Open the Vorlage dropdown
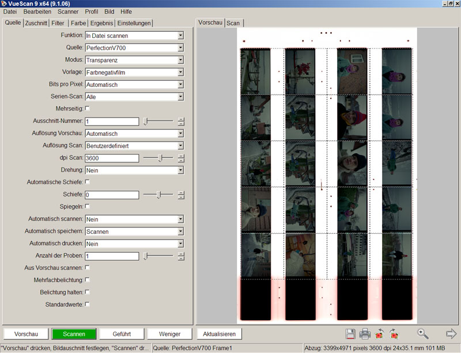Image resolution: width=461 pixels, height=353 pixels. tap(180, 73)
